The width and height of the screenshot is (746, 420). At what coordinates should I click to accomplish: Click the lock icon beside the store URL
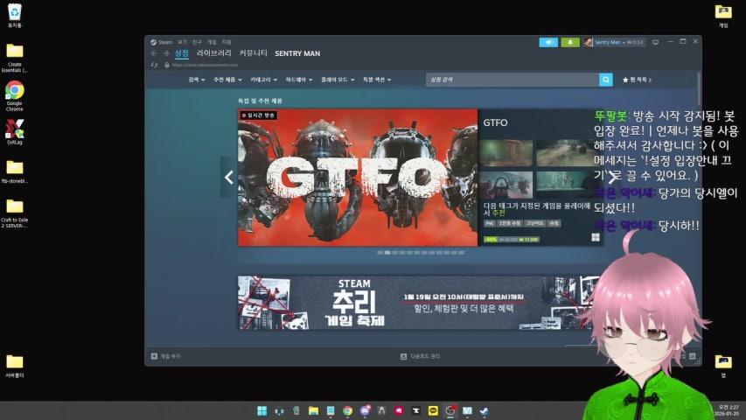[x=167, y=65]
